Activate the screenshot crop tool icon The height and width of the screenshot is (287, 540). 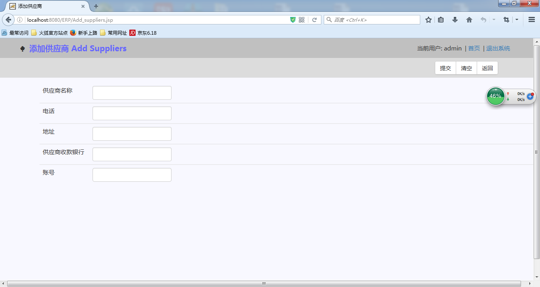[506, 20]
